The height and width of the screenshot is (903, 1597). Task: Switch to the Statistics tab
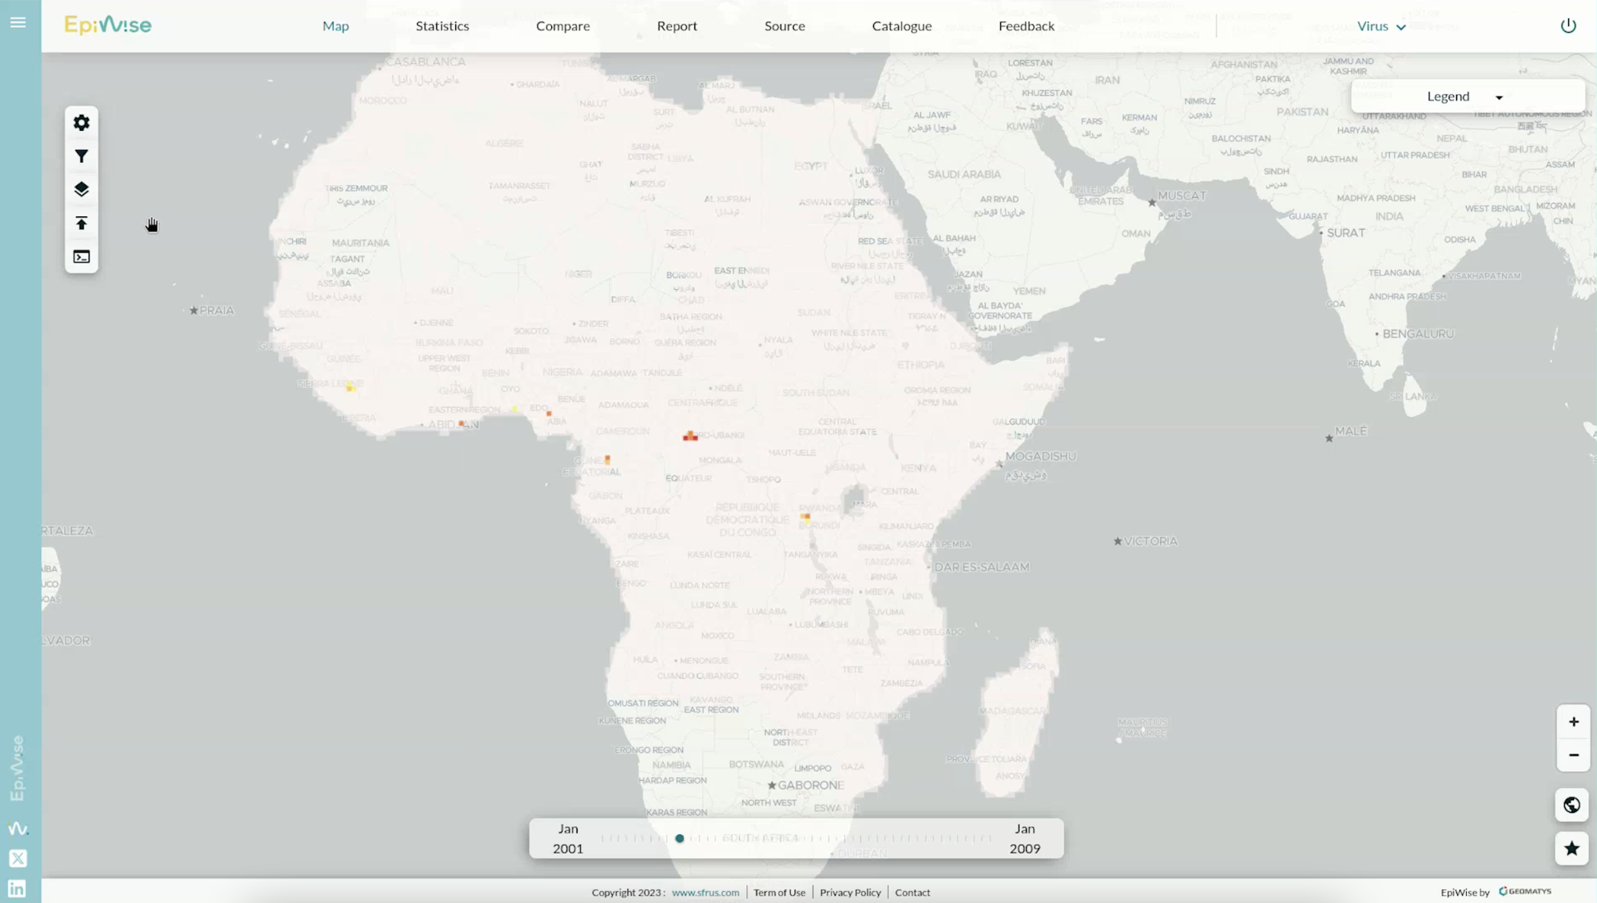pos(442,26)
